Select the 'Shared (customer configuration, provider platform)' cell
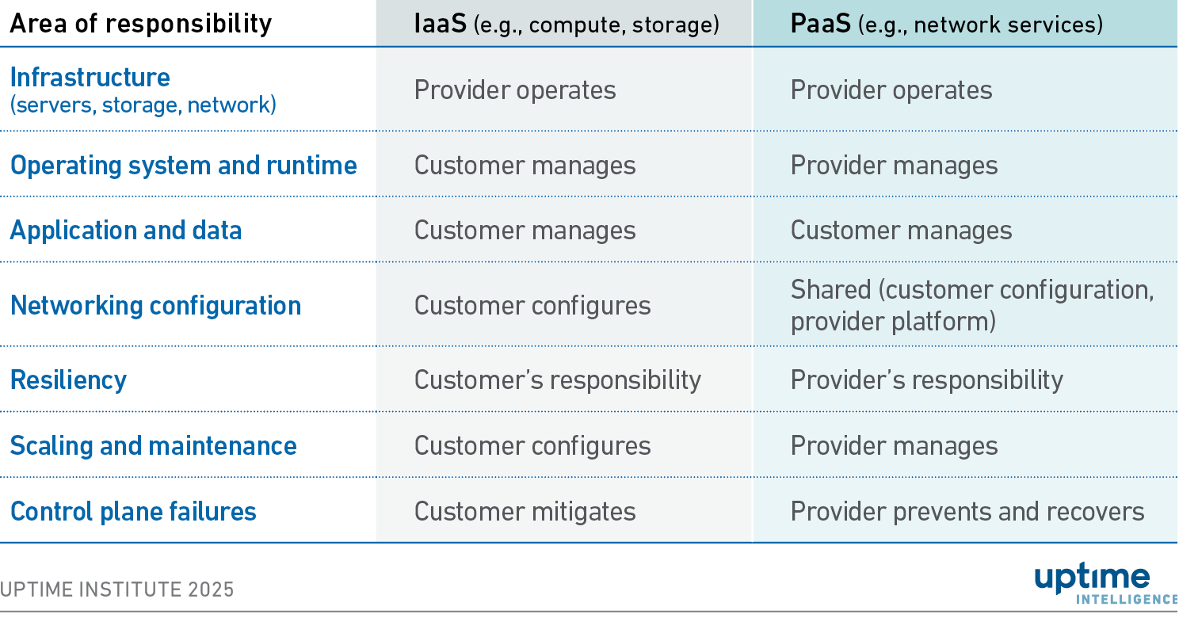The image size is (1179, 618). click(971, 306)
